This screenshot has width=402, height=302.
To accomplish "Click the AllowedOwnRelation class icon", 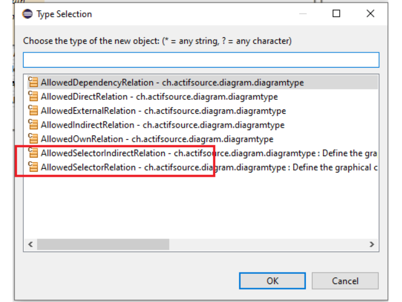I will [x=33, y=139].
